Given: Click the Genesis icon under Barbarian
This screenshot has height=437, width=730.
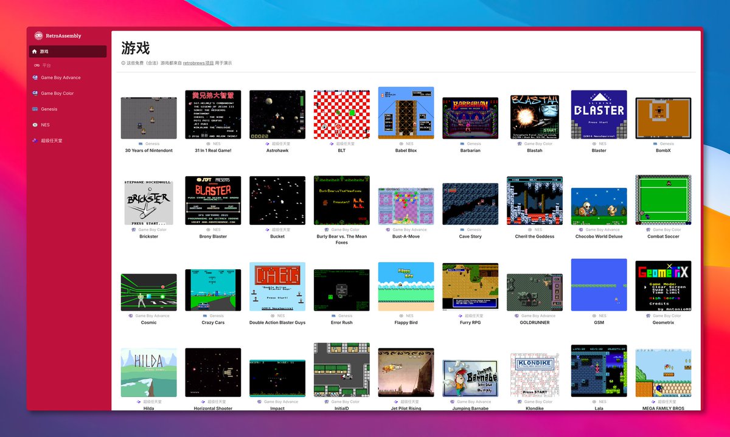Looking at the screenshot, I should point(462,144).
